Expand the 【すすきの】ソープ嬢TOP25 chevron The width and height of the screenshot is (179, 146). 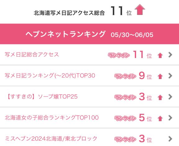click(170, 97)
